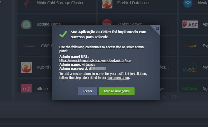Go to the last page using the double arrow

click(164, 97)
